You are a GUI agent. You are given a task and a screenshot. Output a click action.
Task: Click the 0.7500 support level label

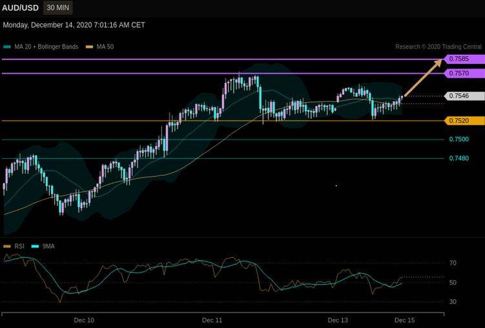coord(459,139)
